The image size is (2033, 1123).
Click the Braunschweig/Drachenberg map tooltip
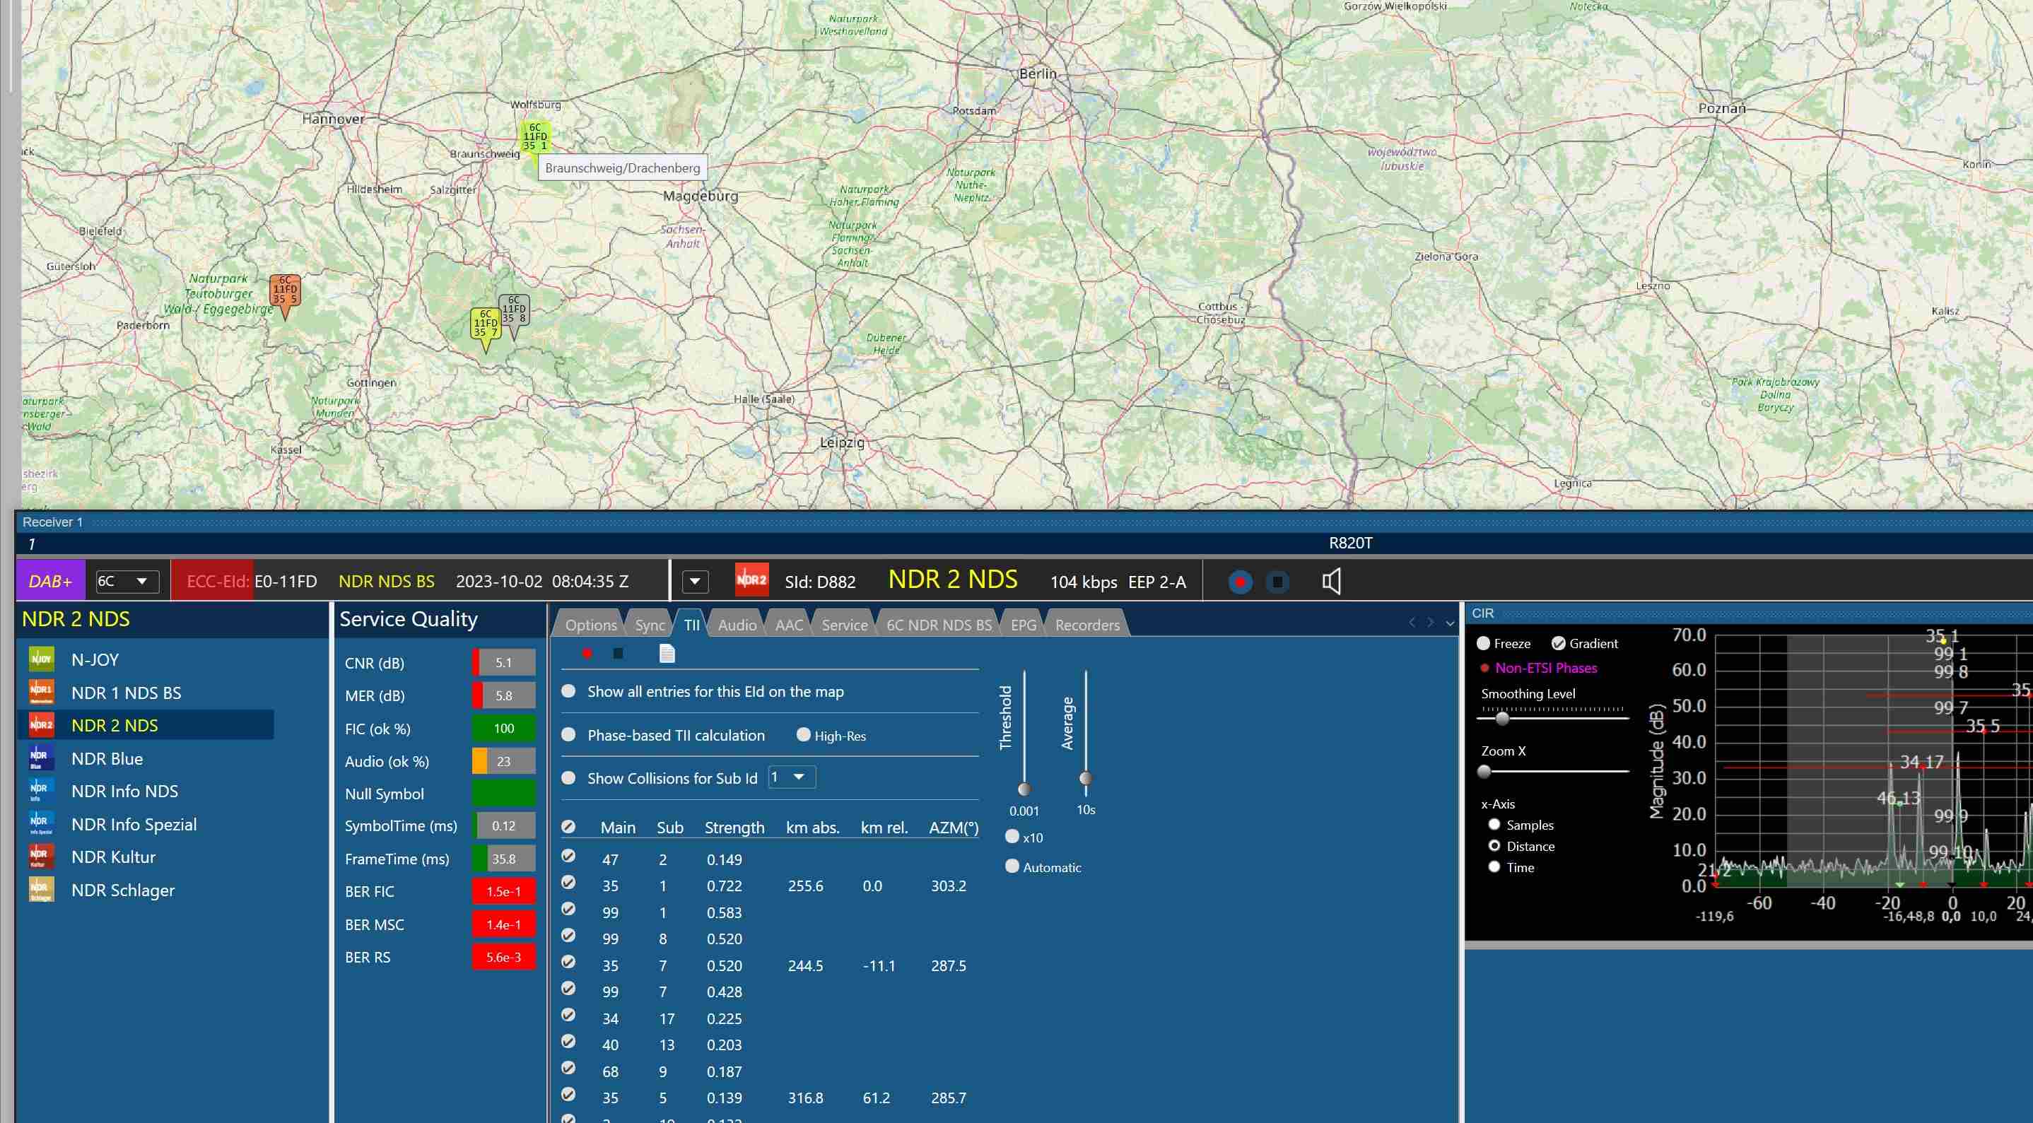pos(622,168)
